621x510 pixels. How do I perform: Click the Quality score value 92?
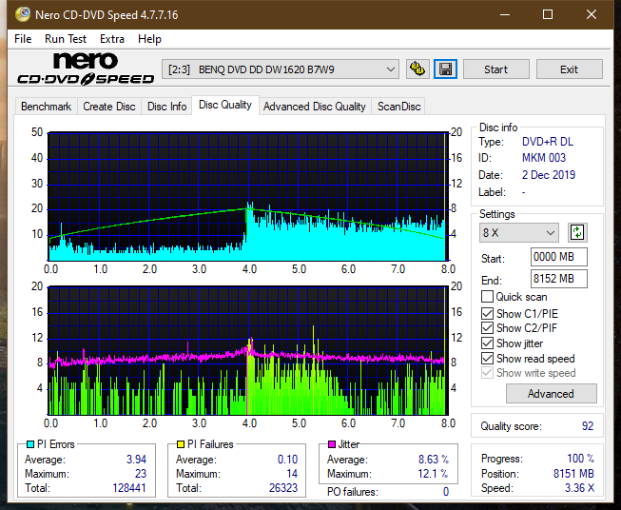tap(588, 426)
